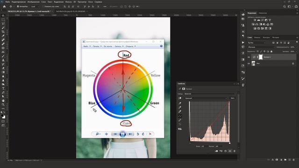This screenshot has width=299, height=168.
Task: Delete image in Photo Viewer (red X)
Action: [x=150, y=134]
